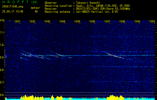The height and width of the screenshot is (100, 157).
Task: Click time marker 1050
Action: pyautogui.click(x=152, y=21)
